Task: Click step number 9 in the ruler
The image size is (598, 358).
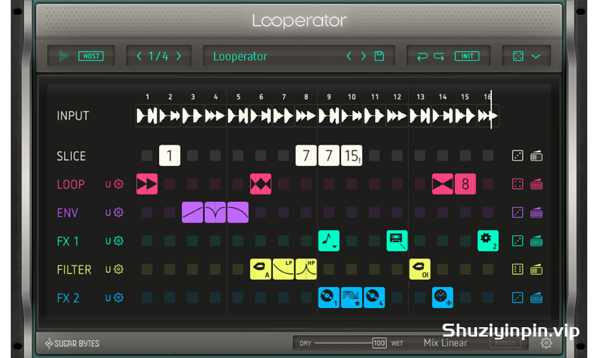Action: coord(329,97)
